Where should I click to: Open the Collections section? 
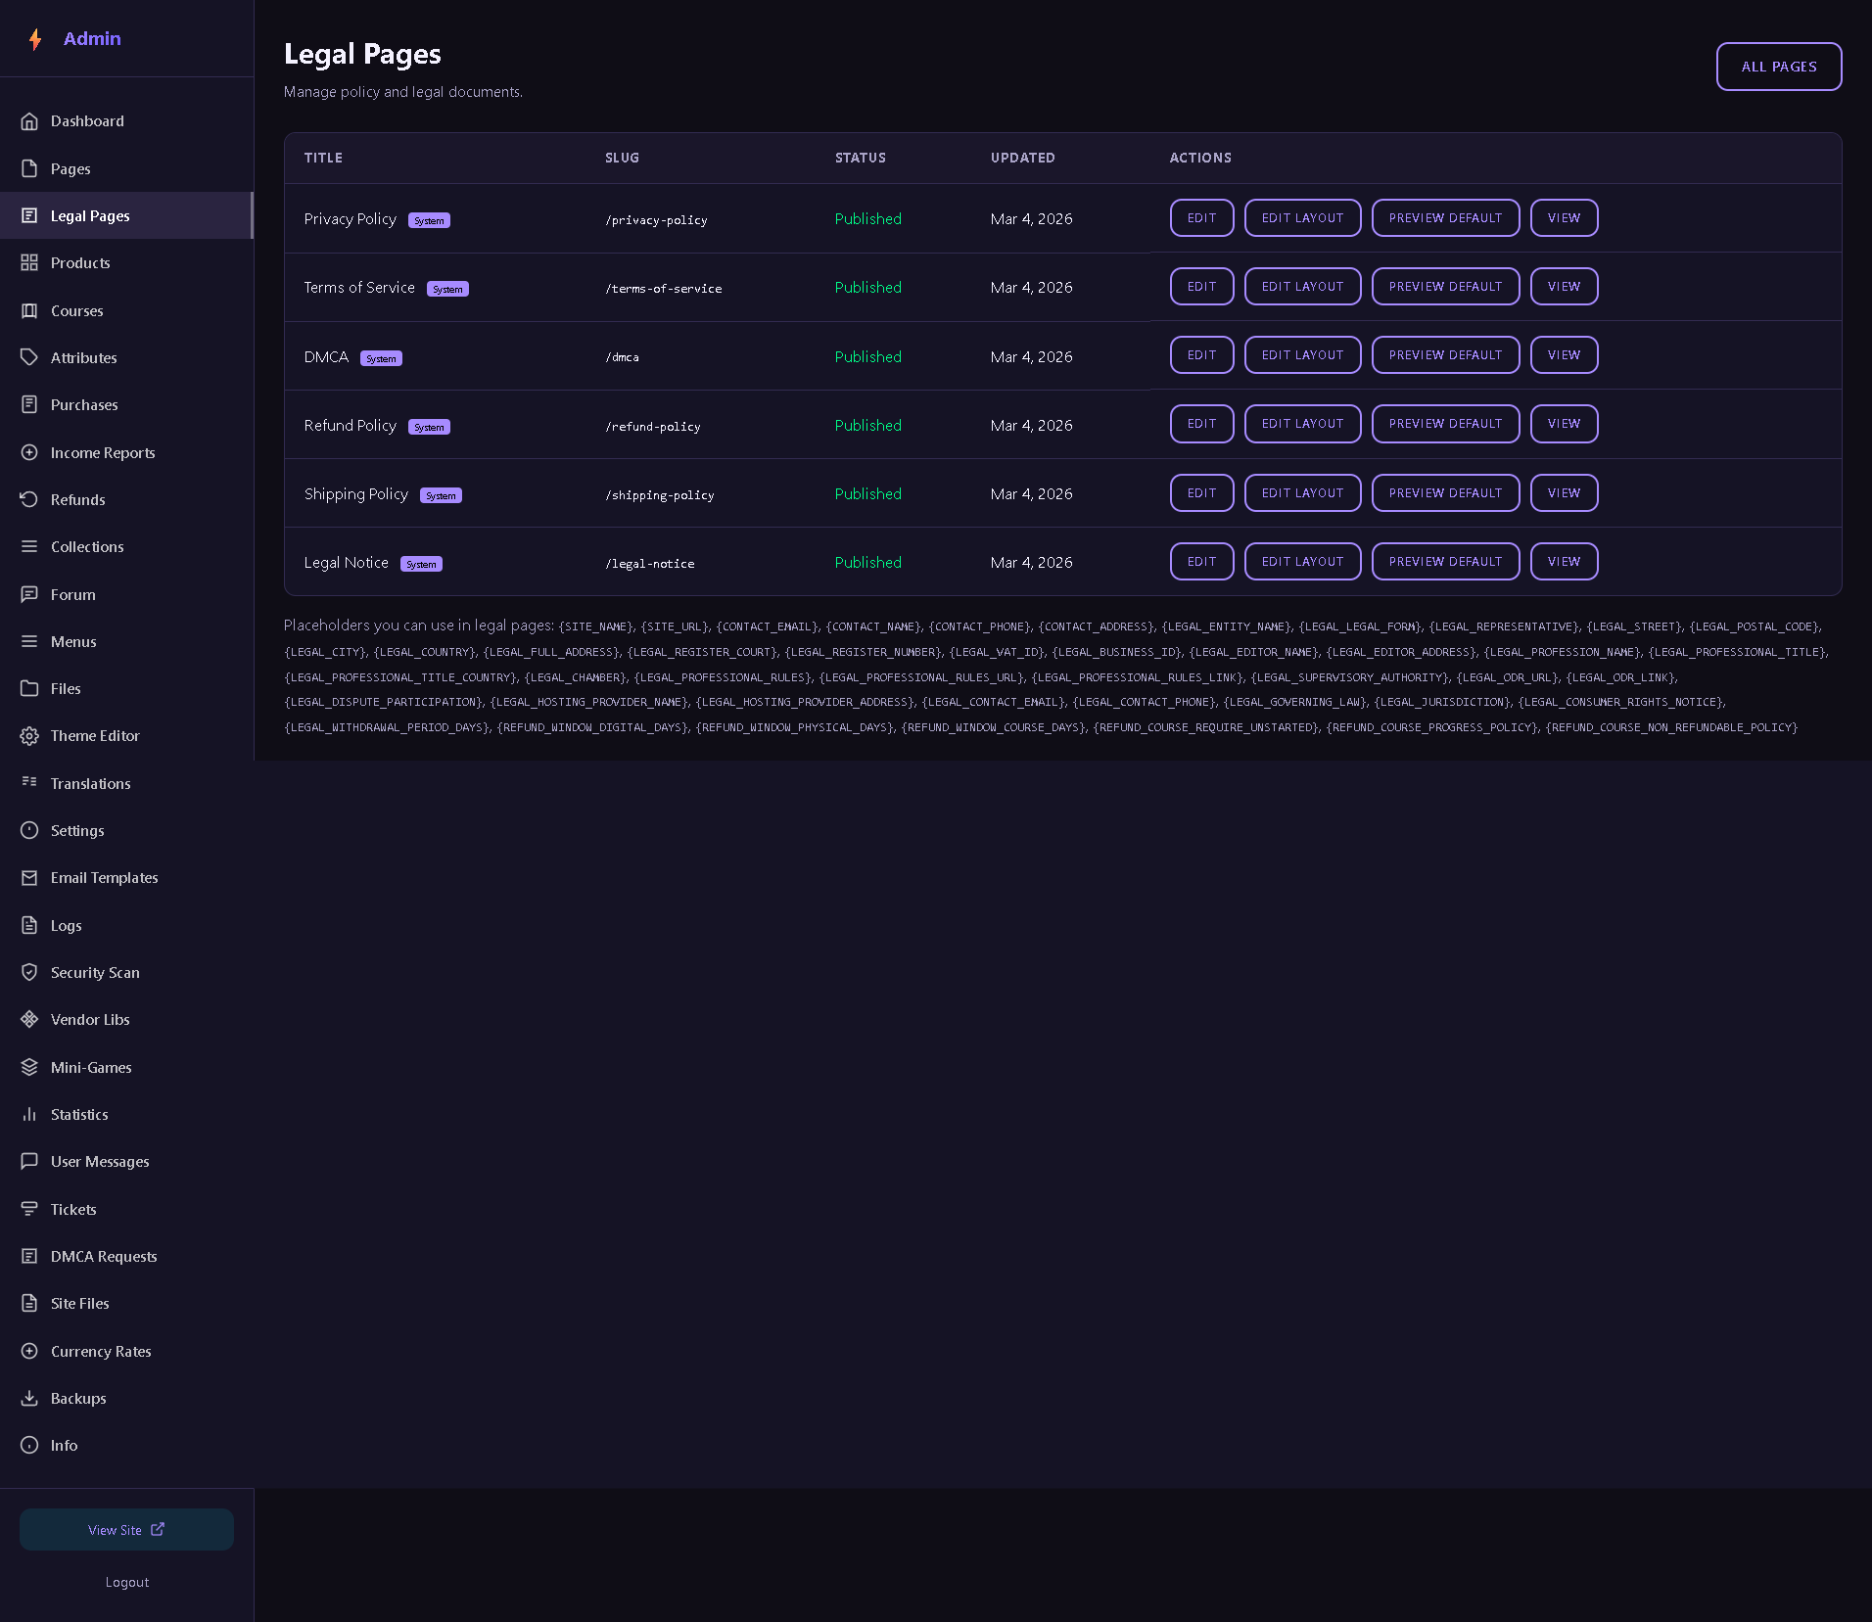pyautogui.click(x=126, y=547)
